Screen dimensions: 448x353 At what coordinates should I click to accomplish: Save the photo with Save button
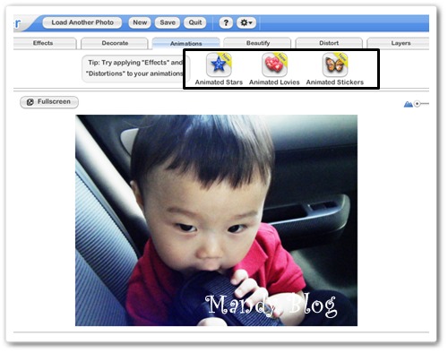[168, 22]
